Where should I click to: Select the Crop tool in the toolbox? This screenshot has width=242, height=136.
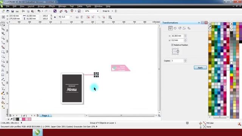[3, 33]
